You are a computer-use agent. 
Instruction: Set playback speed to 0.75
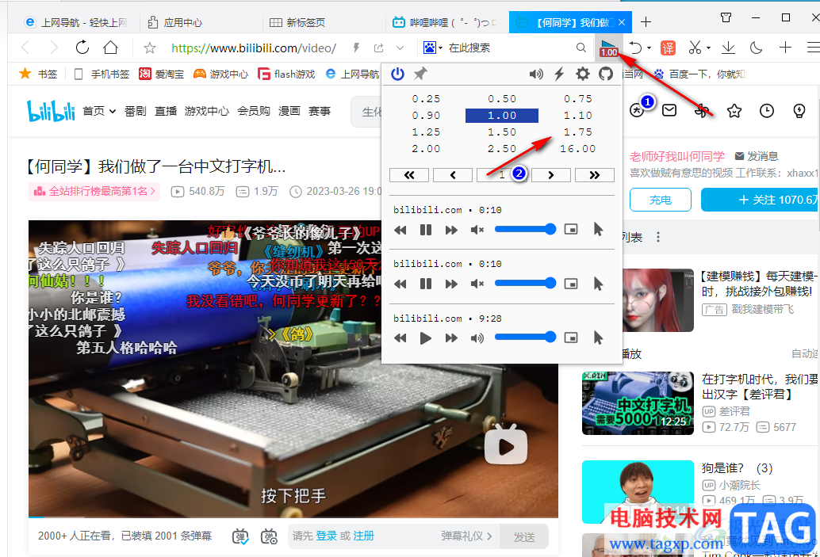(578, 99)
